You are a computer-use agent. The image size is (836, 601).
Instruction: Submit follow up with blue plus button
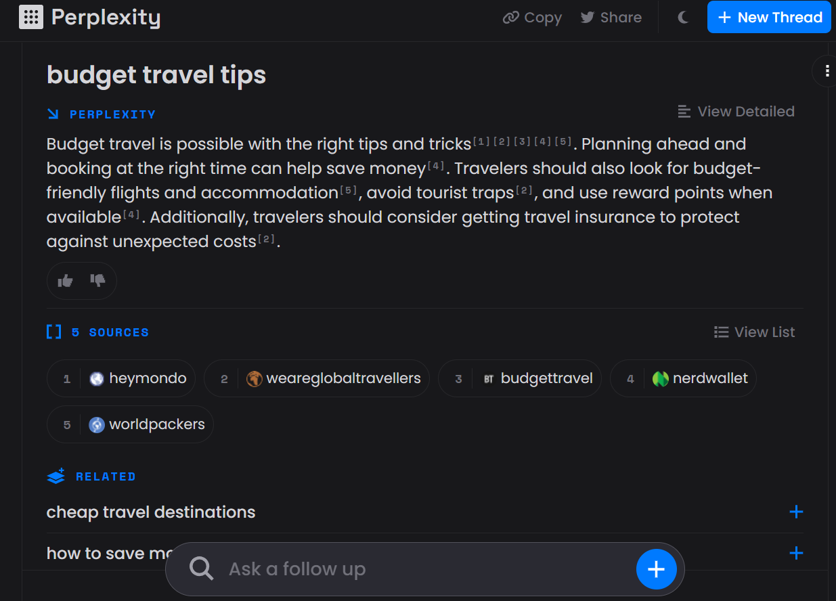click(656, 569)
